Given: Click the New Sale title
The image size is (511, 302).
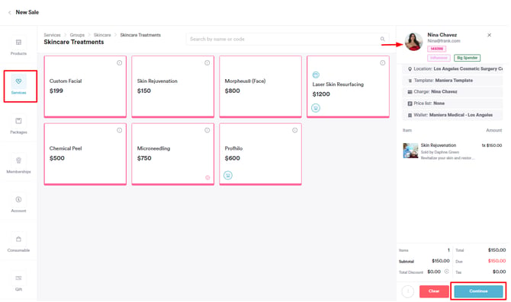Looking at the screenshot, I should pos(27,12).
